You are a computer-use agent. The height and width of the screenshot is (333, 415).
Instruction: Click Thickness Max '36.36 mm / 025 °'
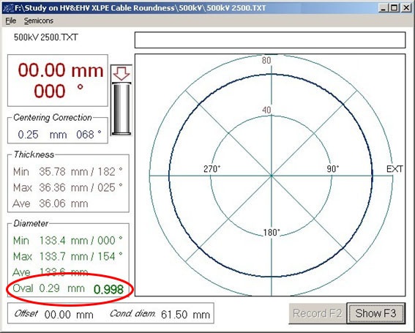coord(81,187)
